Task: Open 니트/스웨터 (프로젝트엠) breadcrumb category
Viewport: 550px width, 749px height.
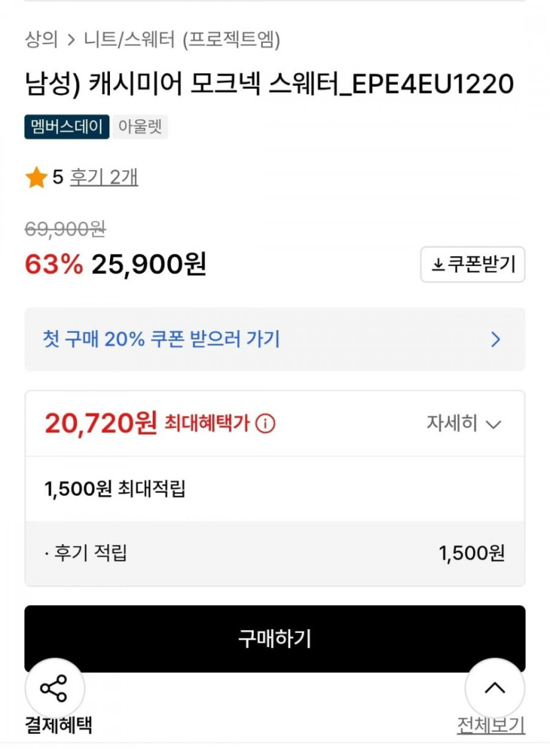Action: (x=182, y=40)
